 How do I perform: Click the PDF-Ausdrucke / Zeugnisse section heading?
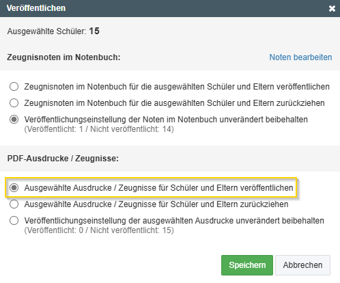63,159
